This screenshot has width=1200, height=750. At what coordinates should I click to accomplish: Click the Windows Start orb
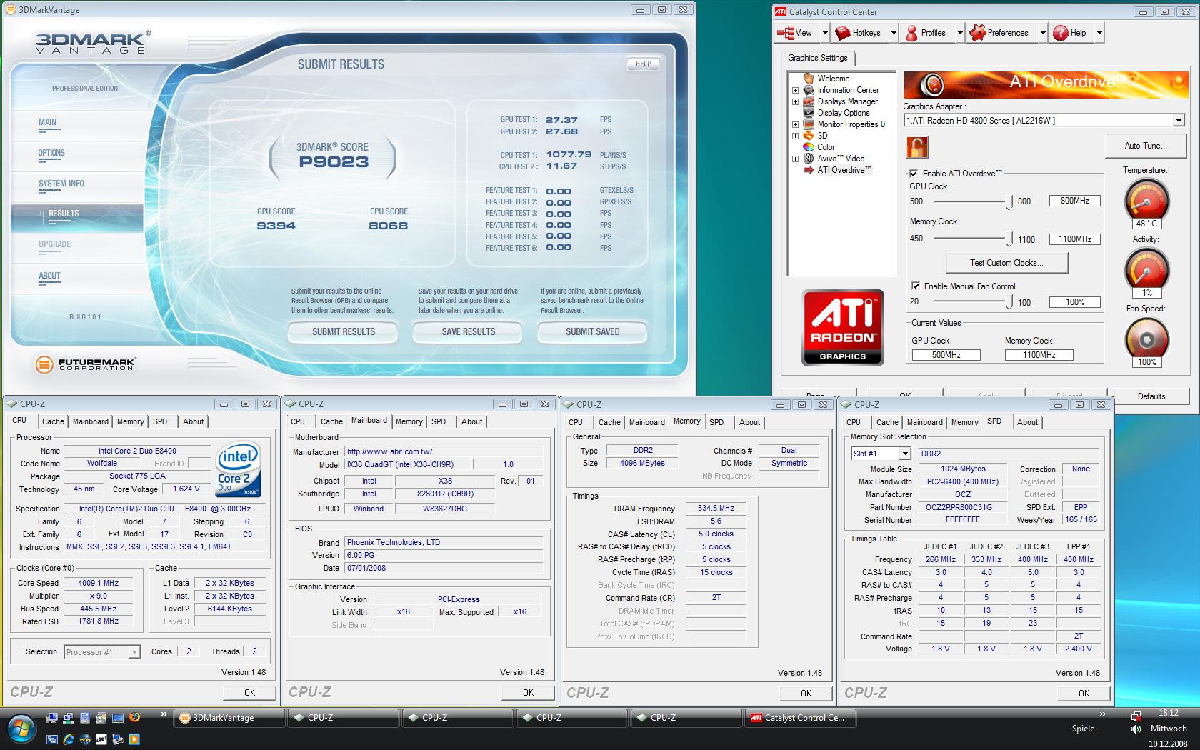click(x=20, y=729)
